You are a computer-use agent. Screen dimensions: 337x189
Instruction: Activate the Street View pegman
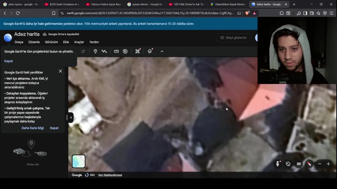click(x=277, y=164)
